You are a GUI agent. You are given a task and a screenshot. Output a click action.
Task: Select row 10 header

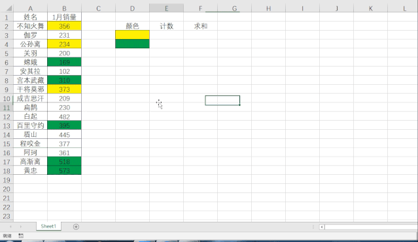pyautogui.click(x=7, y=98)
